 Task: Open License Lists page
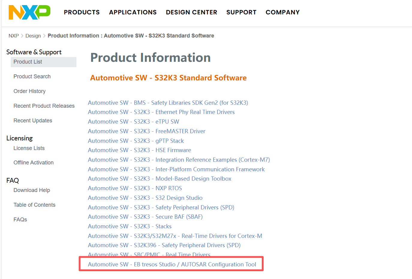click(29, 148)
